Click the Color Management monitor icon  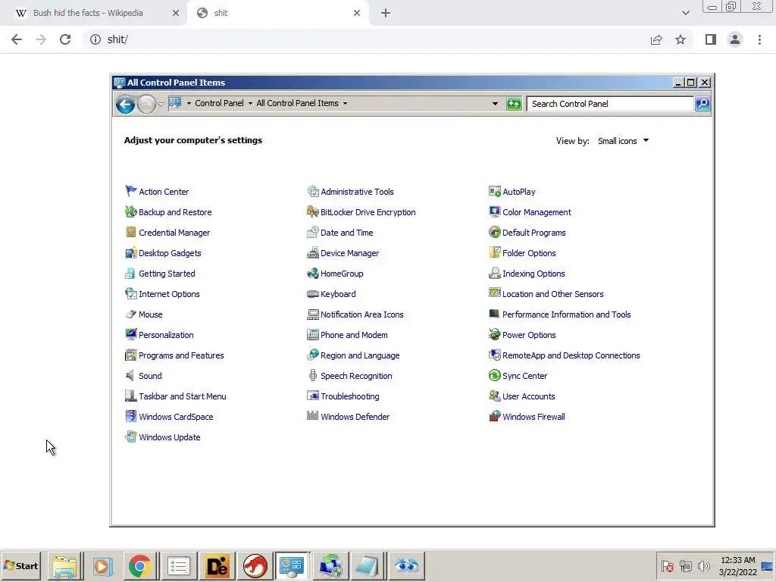(x=494, y=212)
